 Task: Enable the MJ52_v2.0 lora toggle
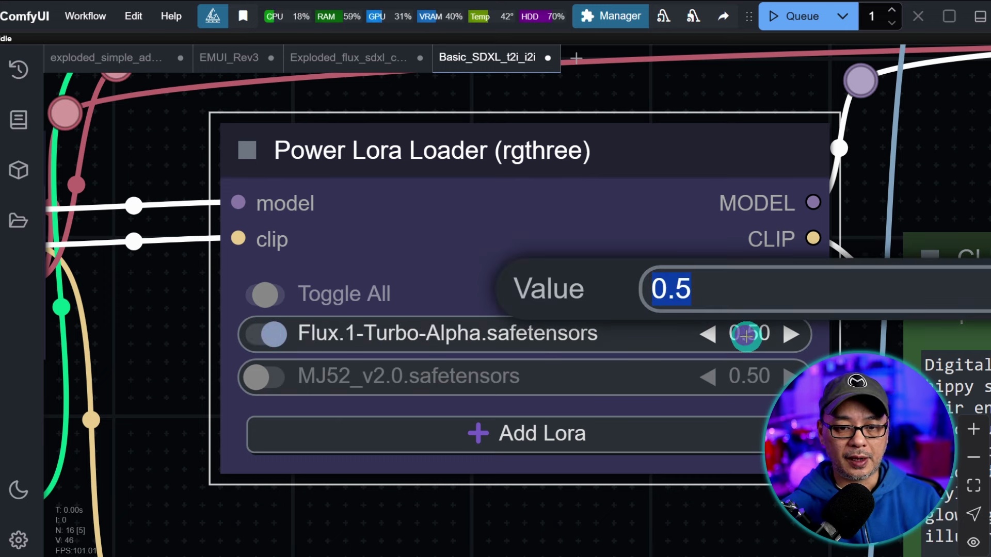coord(264,377)
